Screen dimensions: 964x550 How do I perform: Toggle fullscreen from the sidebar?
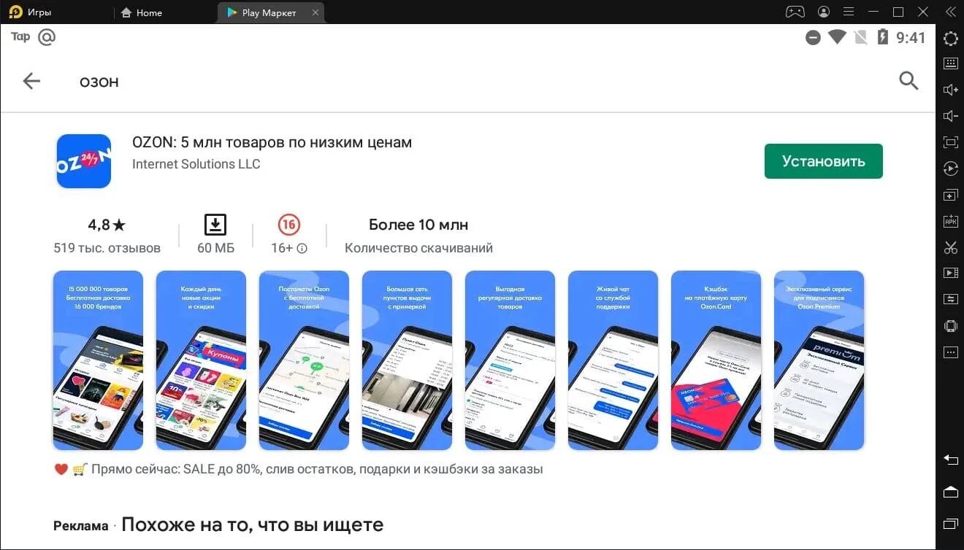point(950,142)
